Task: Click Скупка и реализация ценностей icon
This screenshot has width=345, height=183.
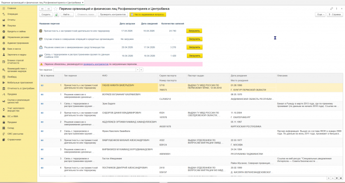Action: click(4, 101)
